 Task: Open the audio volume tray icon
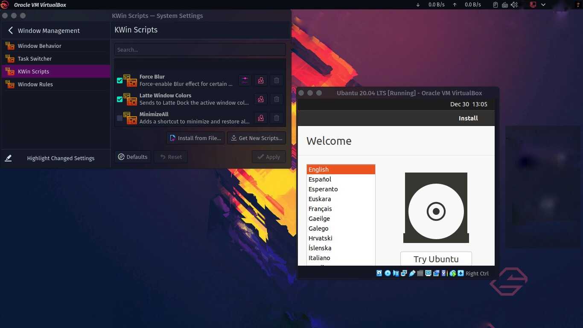[514, 5]
